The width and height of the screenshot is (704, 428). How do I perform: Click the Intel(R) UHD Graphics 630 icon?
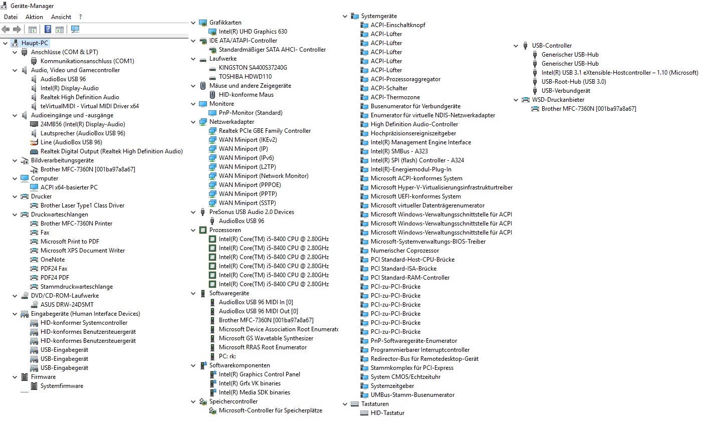212,32
